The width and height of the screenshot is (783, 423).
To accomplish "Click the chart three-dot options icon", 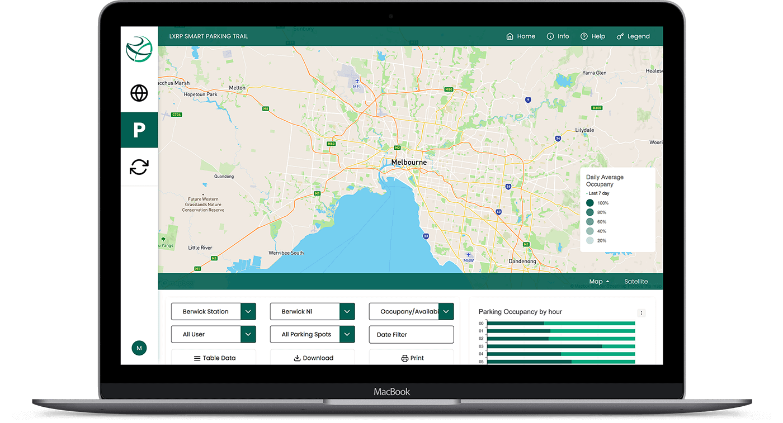I will pyautogui.click(x=642, y=313).
